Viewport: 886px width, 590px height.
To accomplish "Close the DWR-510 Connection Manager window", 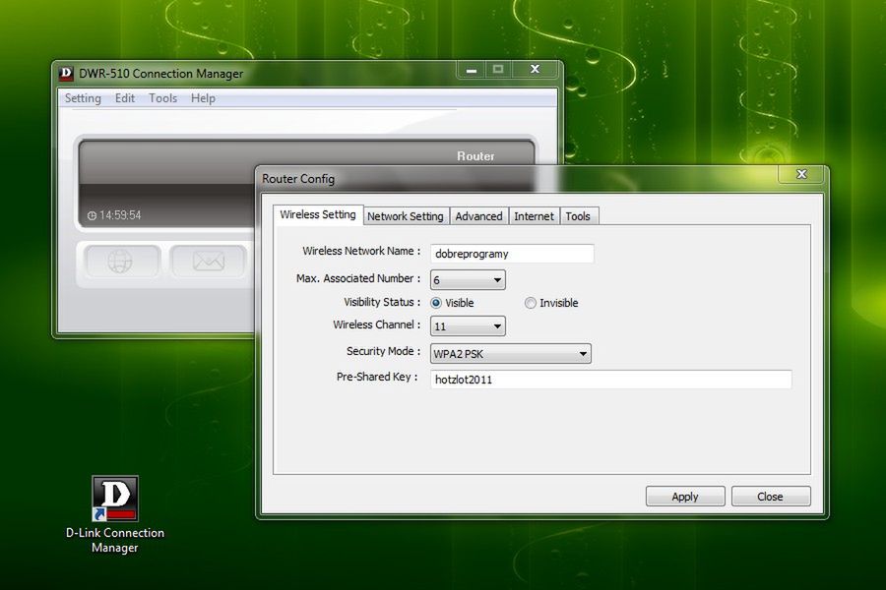I will [x=536, y=70].
